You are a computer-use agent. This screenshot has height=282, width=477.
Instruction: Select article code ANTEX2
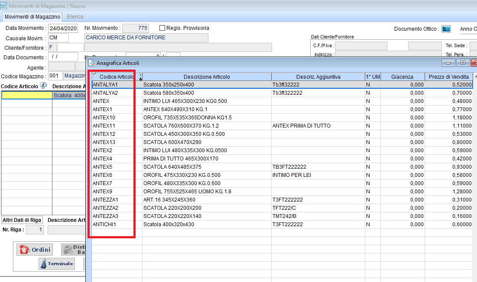[102, 150]
